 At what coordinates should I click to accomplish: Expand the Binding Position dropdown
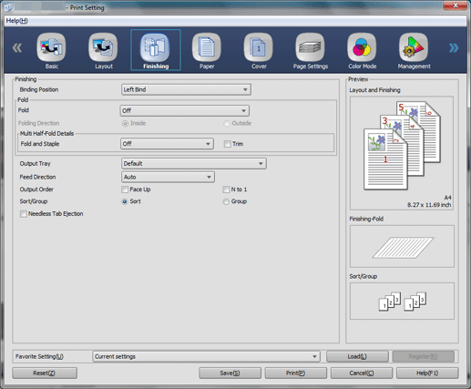[186, 89]
